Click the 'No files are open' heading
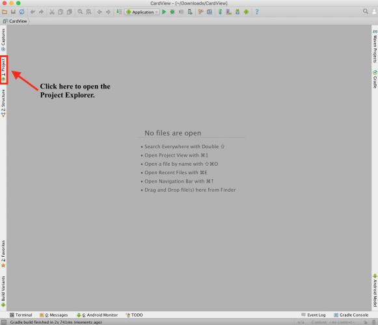The height and width of the screenshot is (325, 378). 172,133
